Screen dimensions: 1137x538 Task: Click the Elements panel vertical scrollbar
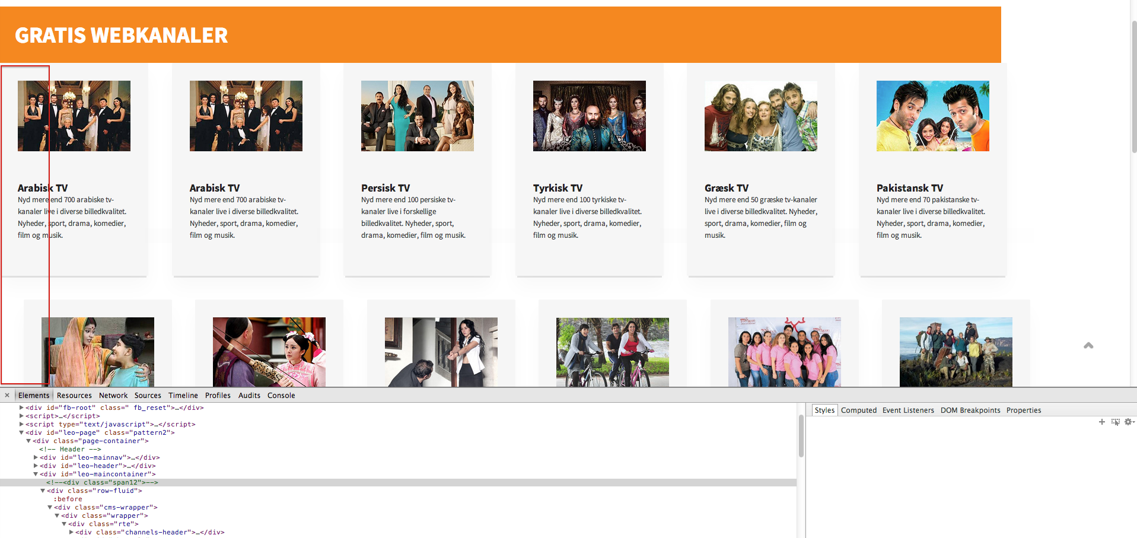click(801, 436)
